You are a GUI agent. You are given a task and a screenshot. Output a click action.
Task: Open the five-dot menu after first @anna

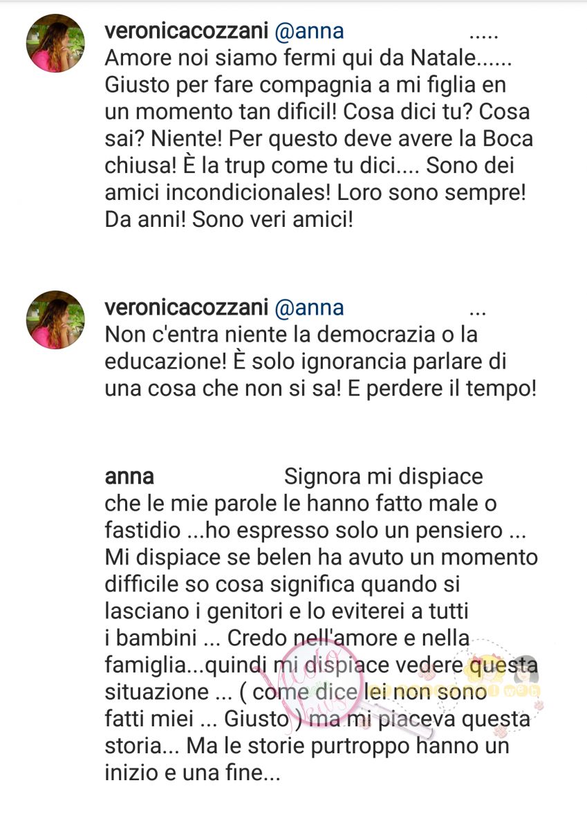point(484,35)
